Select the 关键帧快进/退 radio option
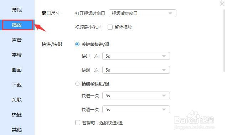Image resolution: width=227 pixels, height=135 pixels. click(77, 44)
